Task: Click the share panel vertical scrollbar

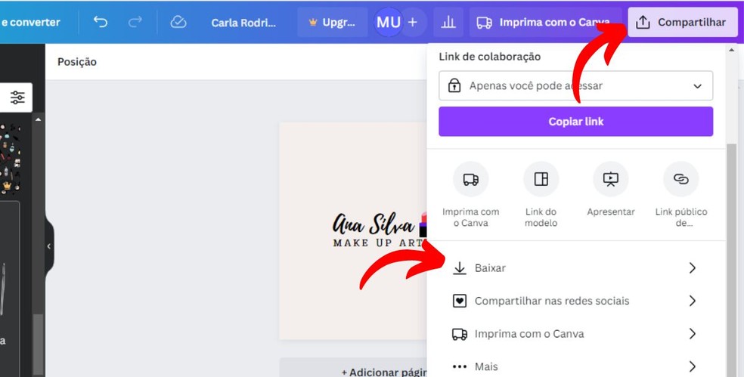Action: point(732,261)
